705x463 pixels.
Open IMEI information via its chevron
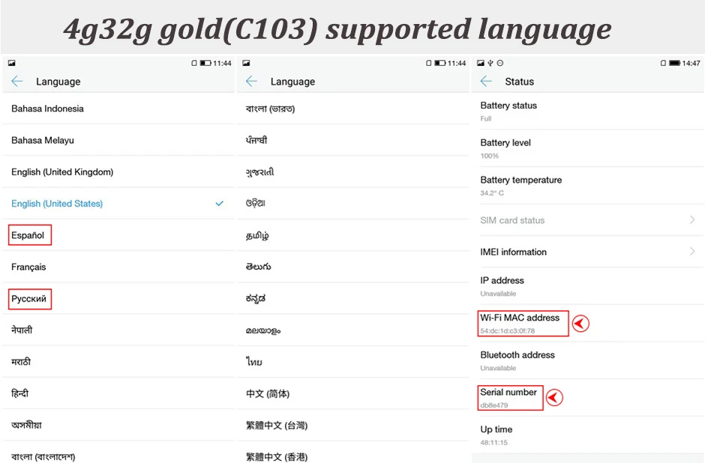click(692, 251)
